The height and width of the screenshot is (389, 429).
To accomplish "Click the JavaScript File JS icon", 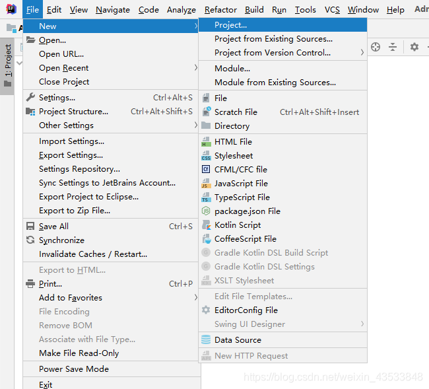I will [x=206, y=183].
